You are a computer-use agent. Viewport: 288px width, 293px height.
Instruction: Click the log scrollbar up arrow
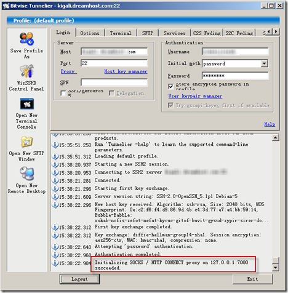point(276,138)
